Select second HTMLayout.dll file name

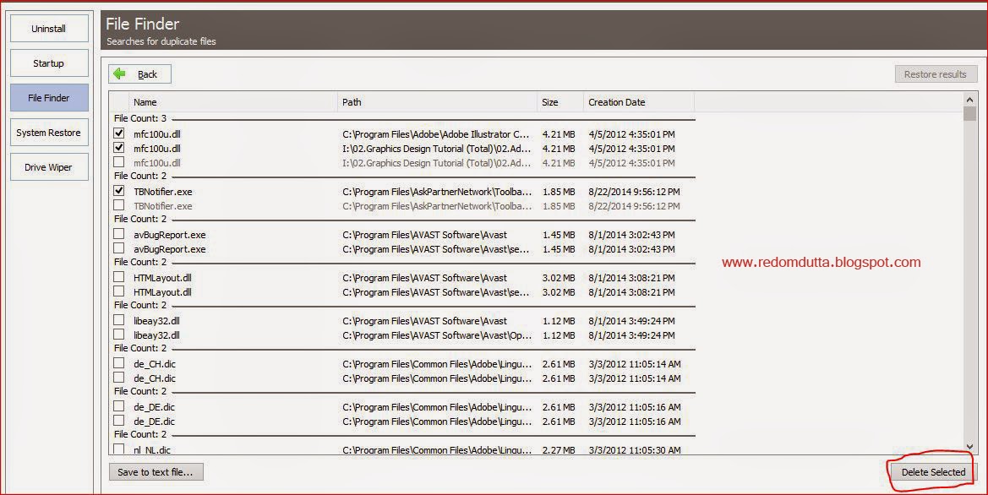162,292
